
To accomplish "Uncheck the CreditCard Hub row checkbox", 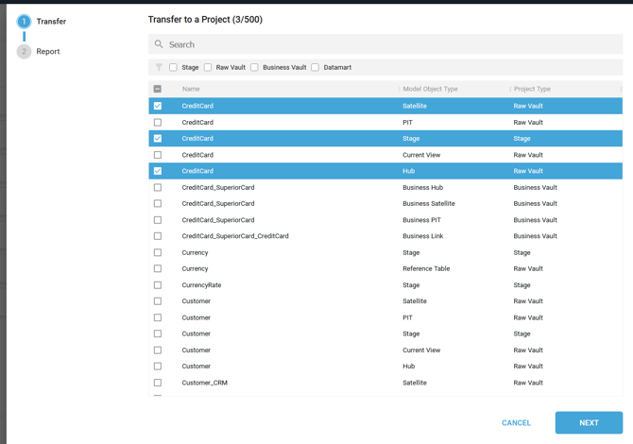I will point(158,171).
